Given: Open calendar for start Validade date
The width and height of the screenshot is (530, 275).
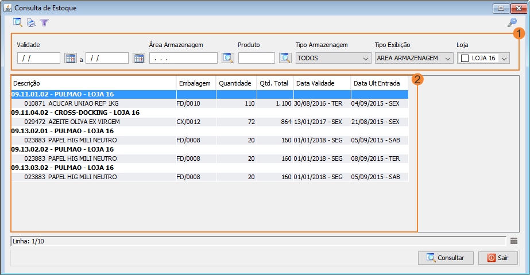Looking at the screenshot, I should click(x=70, y=58).
